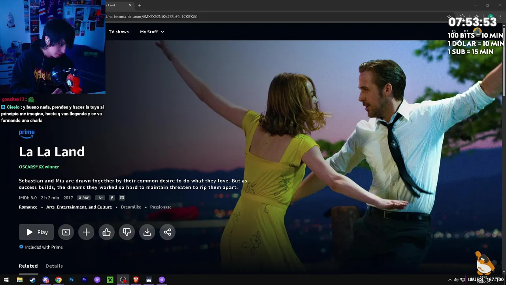Click the browser address bar URL
The image size is (506, 285).
[x=152, y=17]
